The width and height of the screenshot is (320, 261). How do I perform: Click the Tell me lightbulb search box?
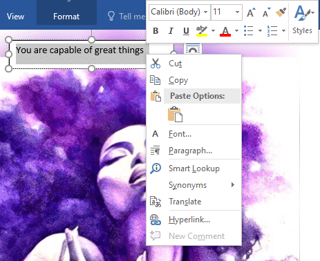point(126,17)
